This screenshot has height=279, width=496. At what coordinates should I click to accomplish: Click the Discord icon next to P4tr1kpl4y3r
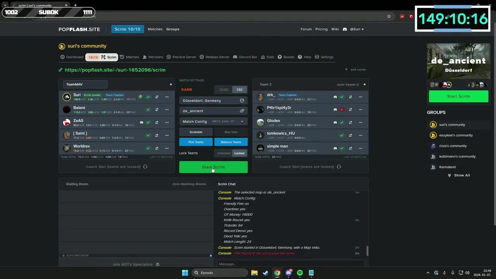point(335,110)
